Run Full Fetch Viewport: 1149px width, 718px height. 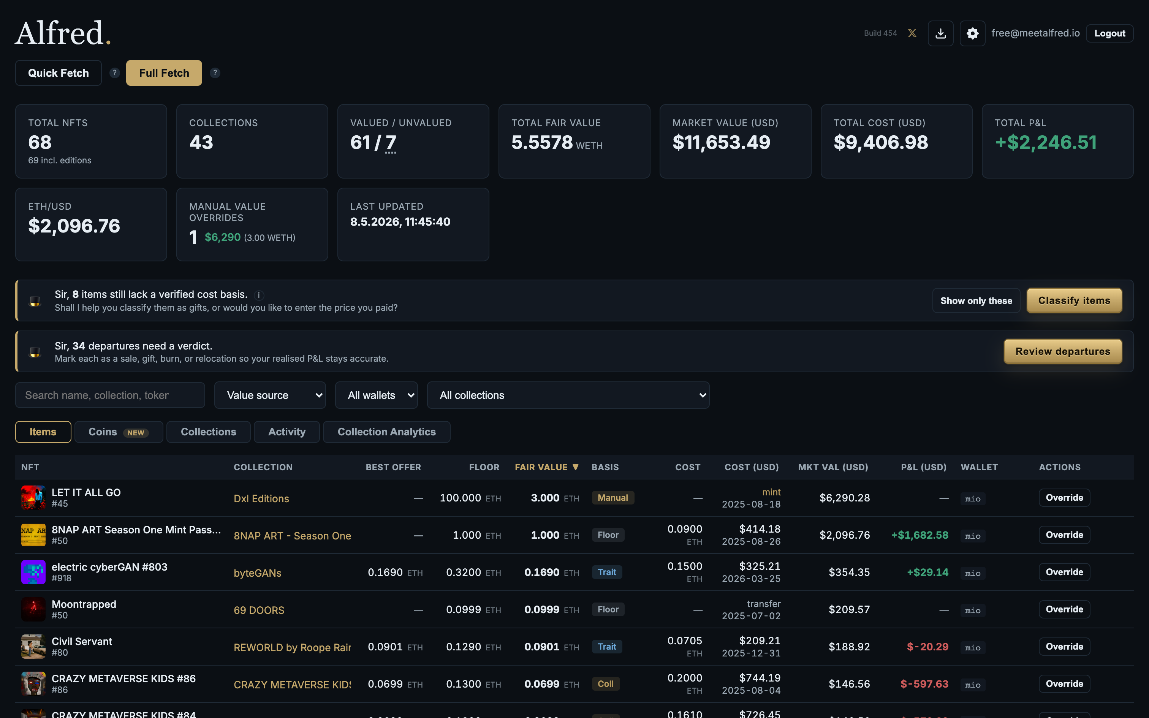(x=164, y=73)
